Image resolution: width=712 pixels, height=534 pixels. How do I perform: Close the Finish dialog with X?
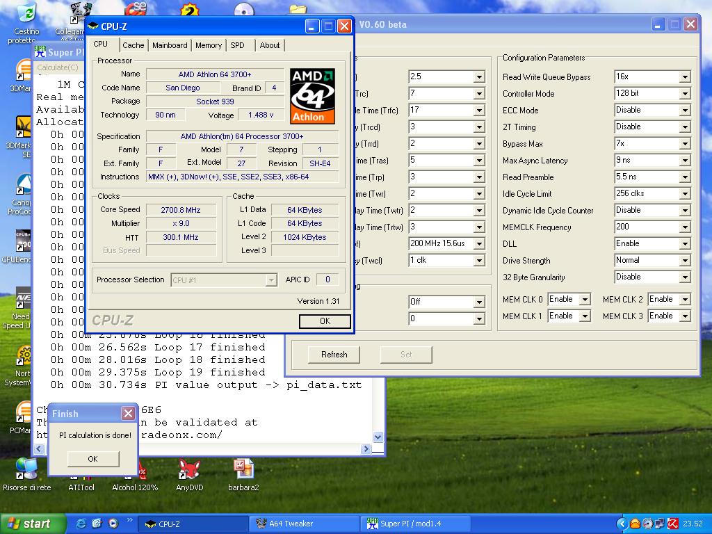128,413
